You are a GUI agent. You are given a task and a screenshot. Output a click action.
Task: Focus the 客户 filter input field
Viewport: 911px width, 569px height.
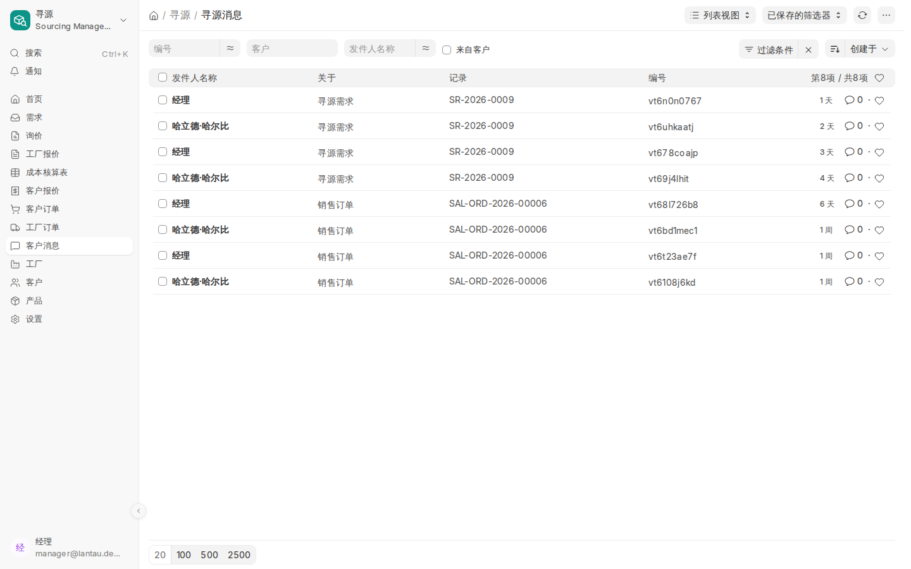coord(292,48)
